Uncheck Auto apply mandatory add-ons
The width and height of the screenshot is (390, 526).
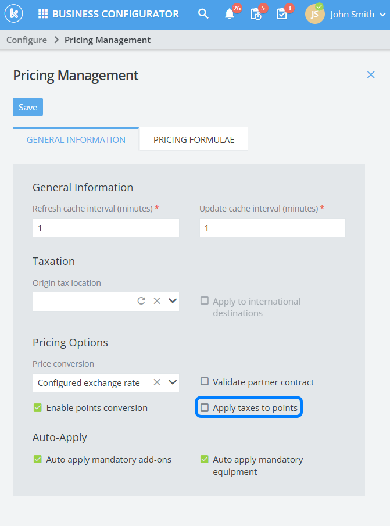38,460
